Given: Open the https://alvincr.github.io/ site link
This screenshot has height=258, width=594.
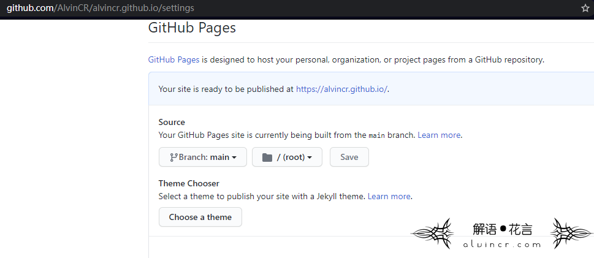Looking at the screenshot, I should pos(341,89).
